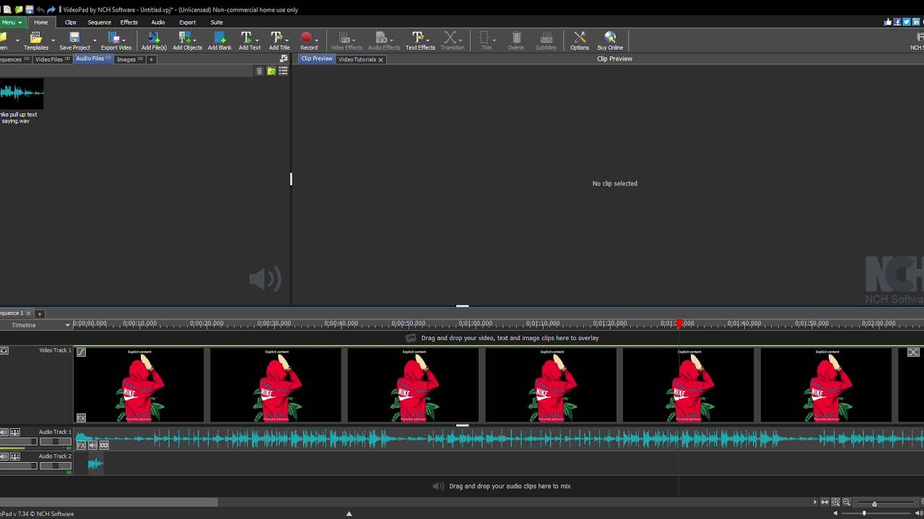The width and height of the screenshot is (924, 519).
Task: Open the Export ribbon tab
Action: pyautogui.click(x=188, y=22)
